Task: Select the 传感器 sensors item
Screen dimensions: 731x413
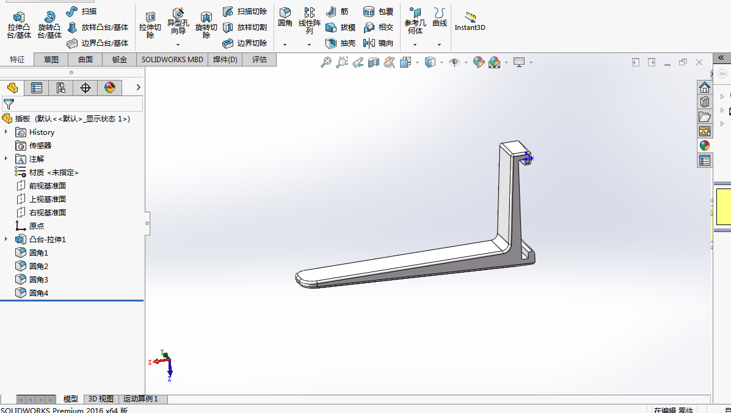Action: point(33,146)
